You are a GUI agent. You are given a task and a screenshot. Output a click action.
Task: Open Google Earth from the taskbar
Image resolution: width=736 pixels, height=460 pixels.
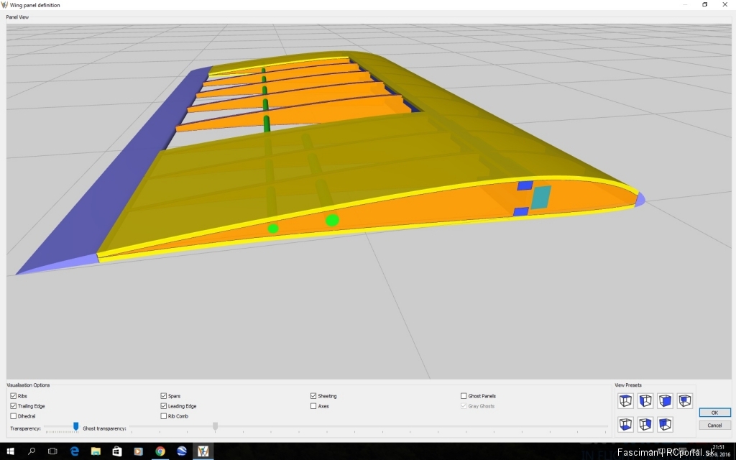(x=182, y=451)
